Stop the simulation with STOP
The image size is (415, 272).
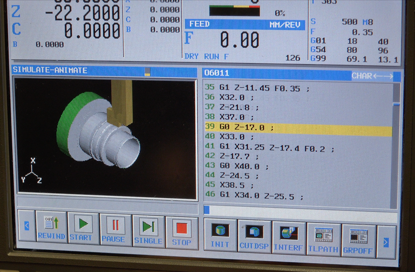tap(182, 232)
